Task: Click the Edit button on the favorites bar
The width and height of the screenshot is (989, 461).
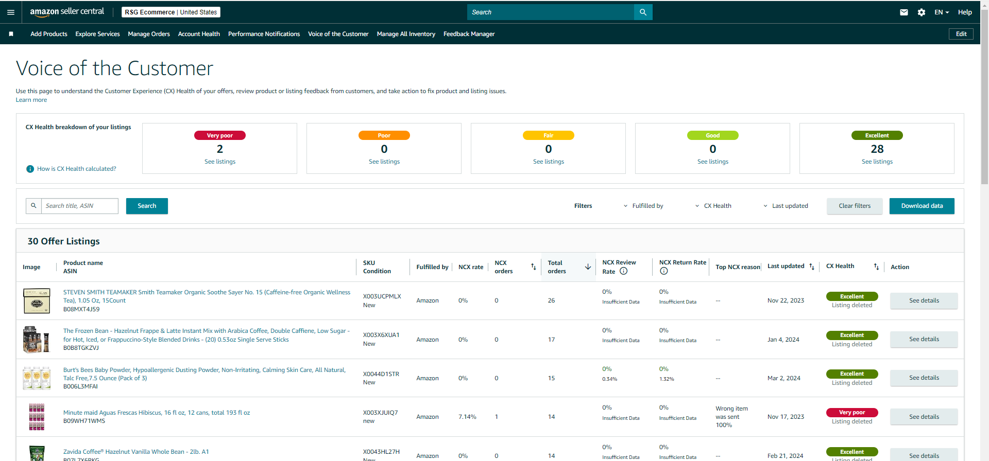Action: [961, 34]
